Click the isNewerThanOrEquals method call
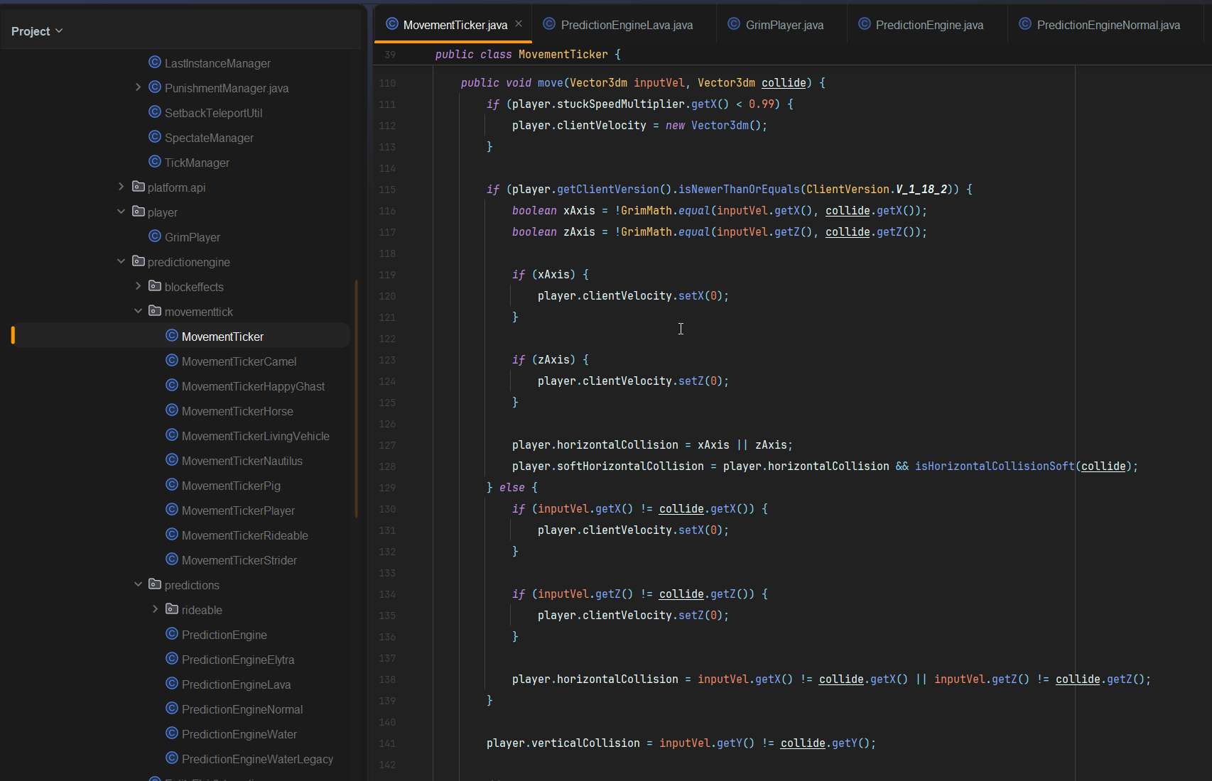This screenshot has height=781, width=1212. 739,189
